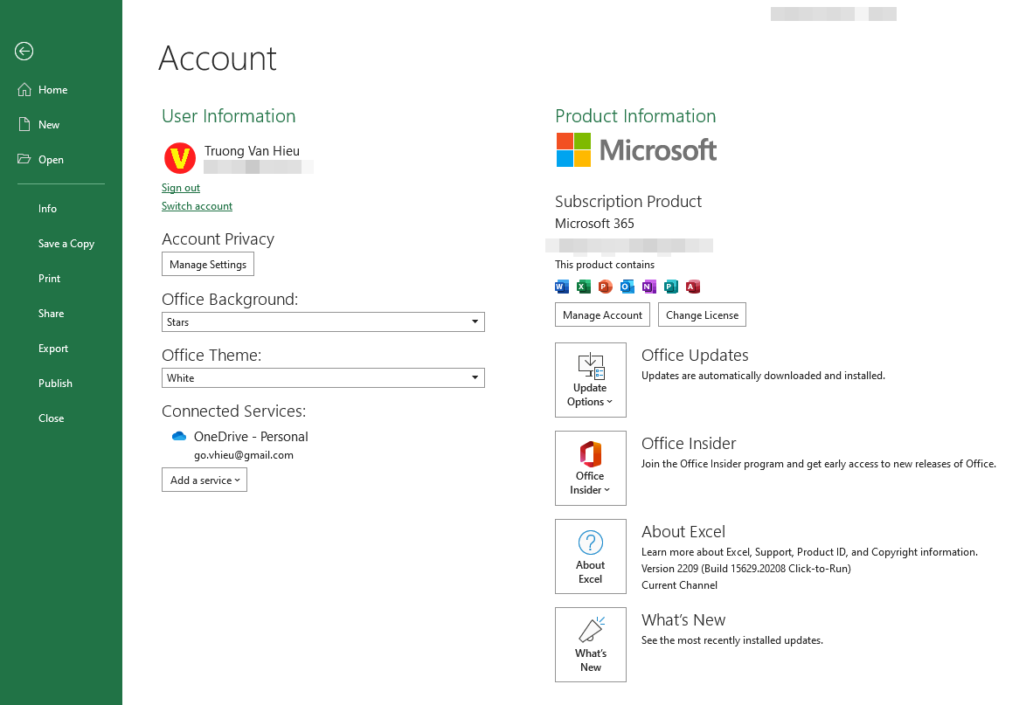Click the user avatar with letter V
Image resolution: width=1026 pixels, height=705 pixels.
pos(180,158)
